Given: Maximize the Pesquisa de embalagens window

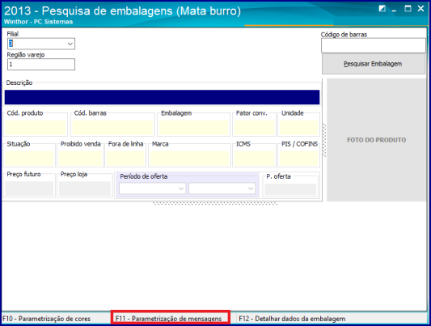Looking at the screenshot, I should tap(408, 9).
